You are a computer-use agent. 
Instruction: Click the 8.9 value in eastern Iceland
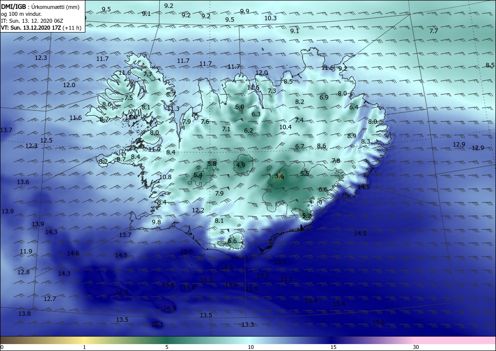point(352,136)
